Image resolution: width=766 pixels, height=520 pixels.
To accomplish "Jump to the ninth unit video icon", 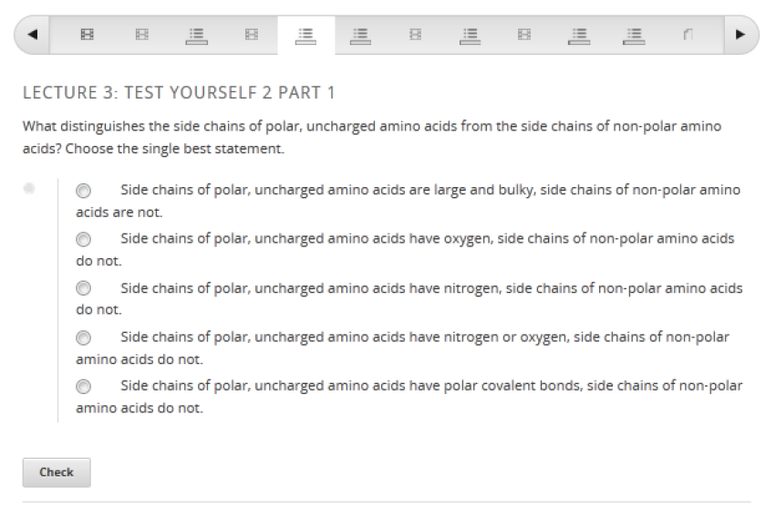I will tap(524, 36).
